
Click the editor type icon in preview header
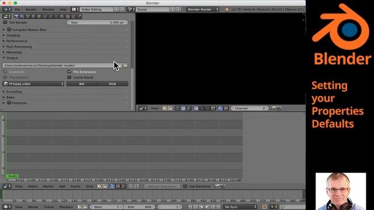click(x=143, y=108)
